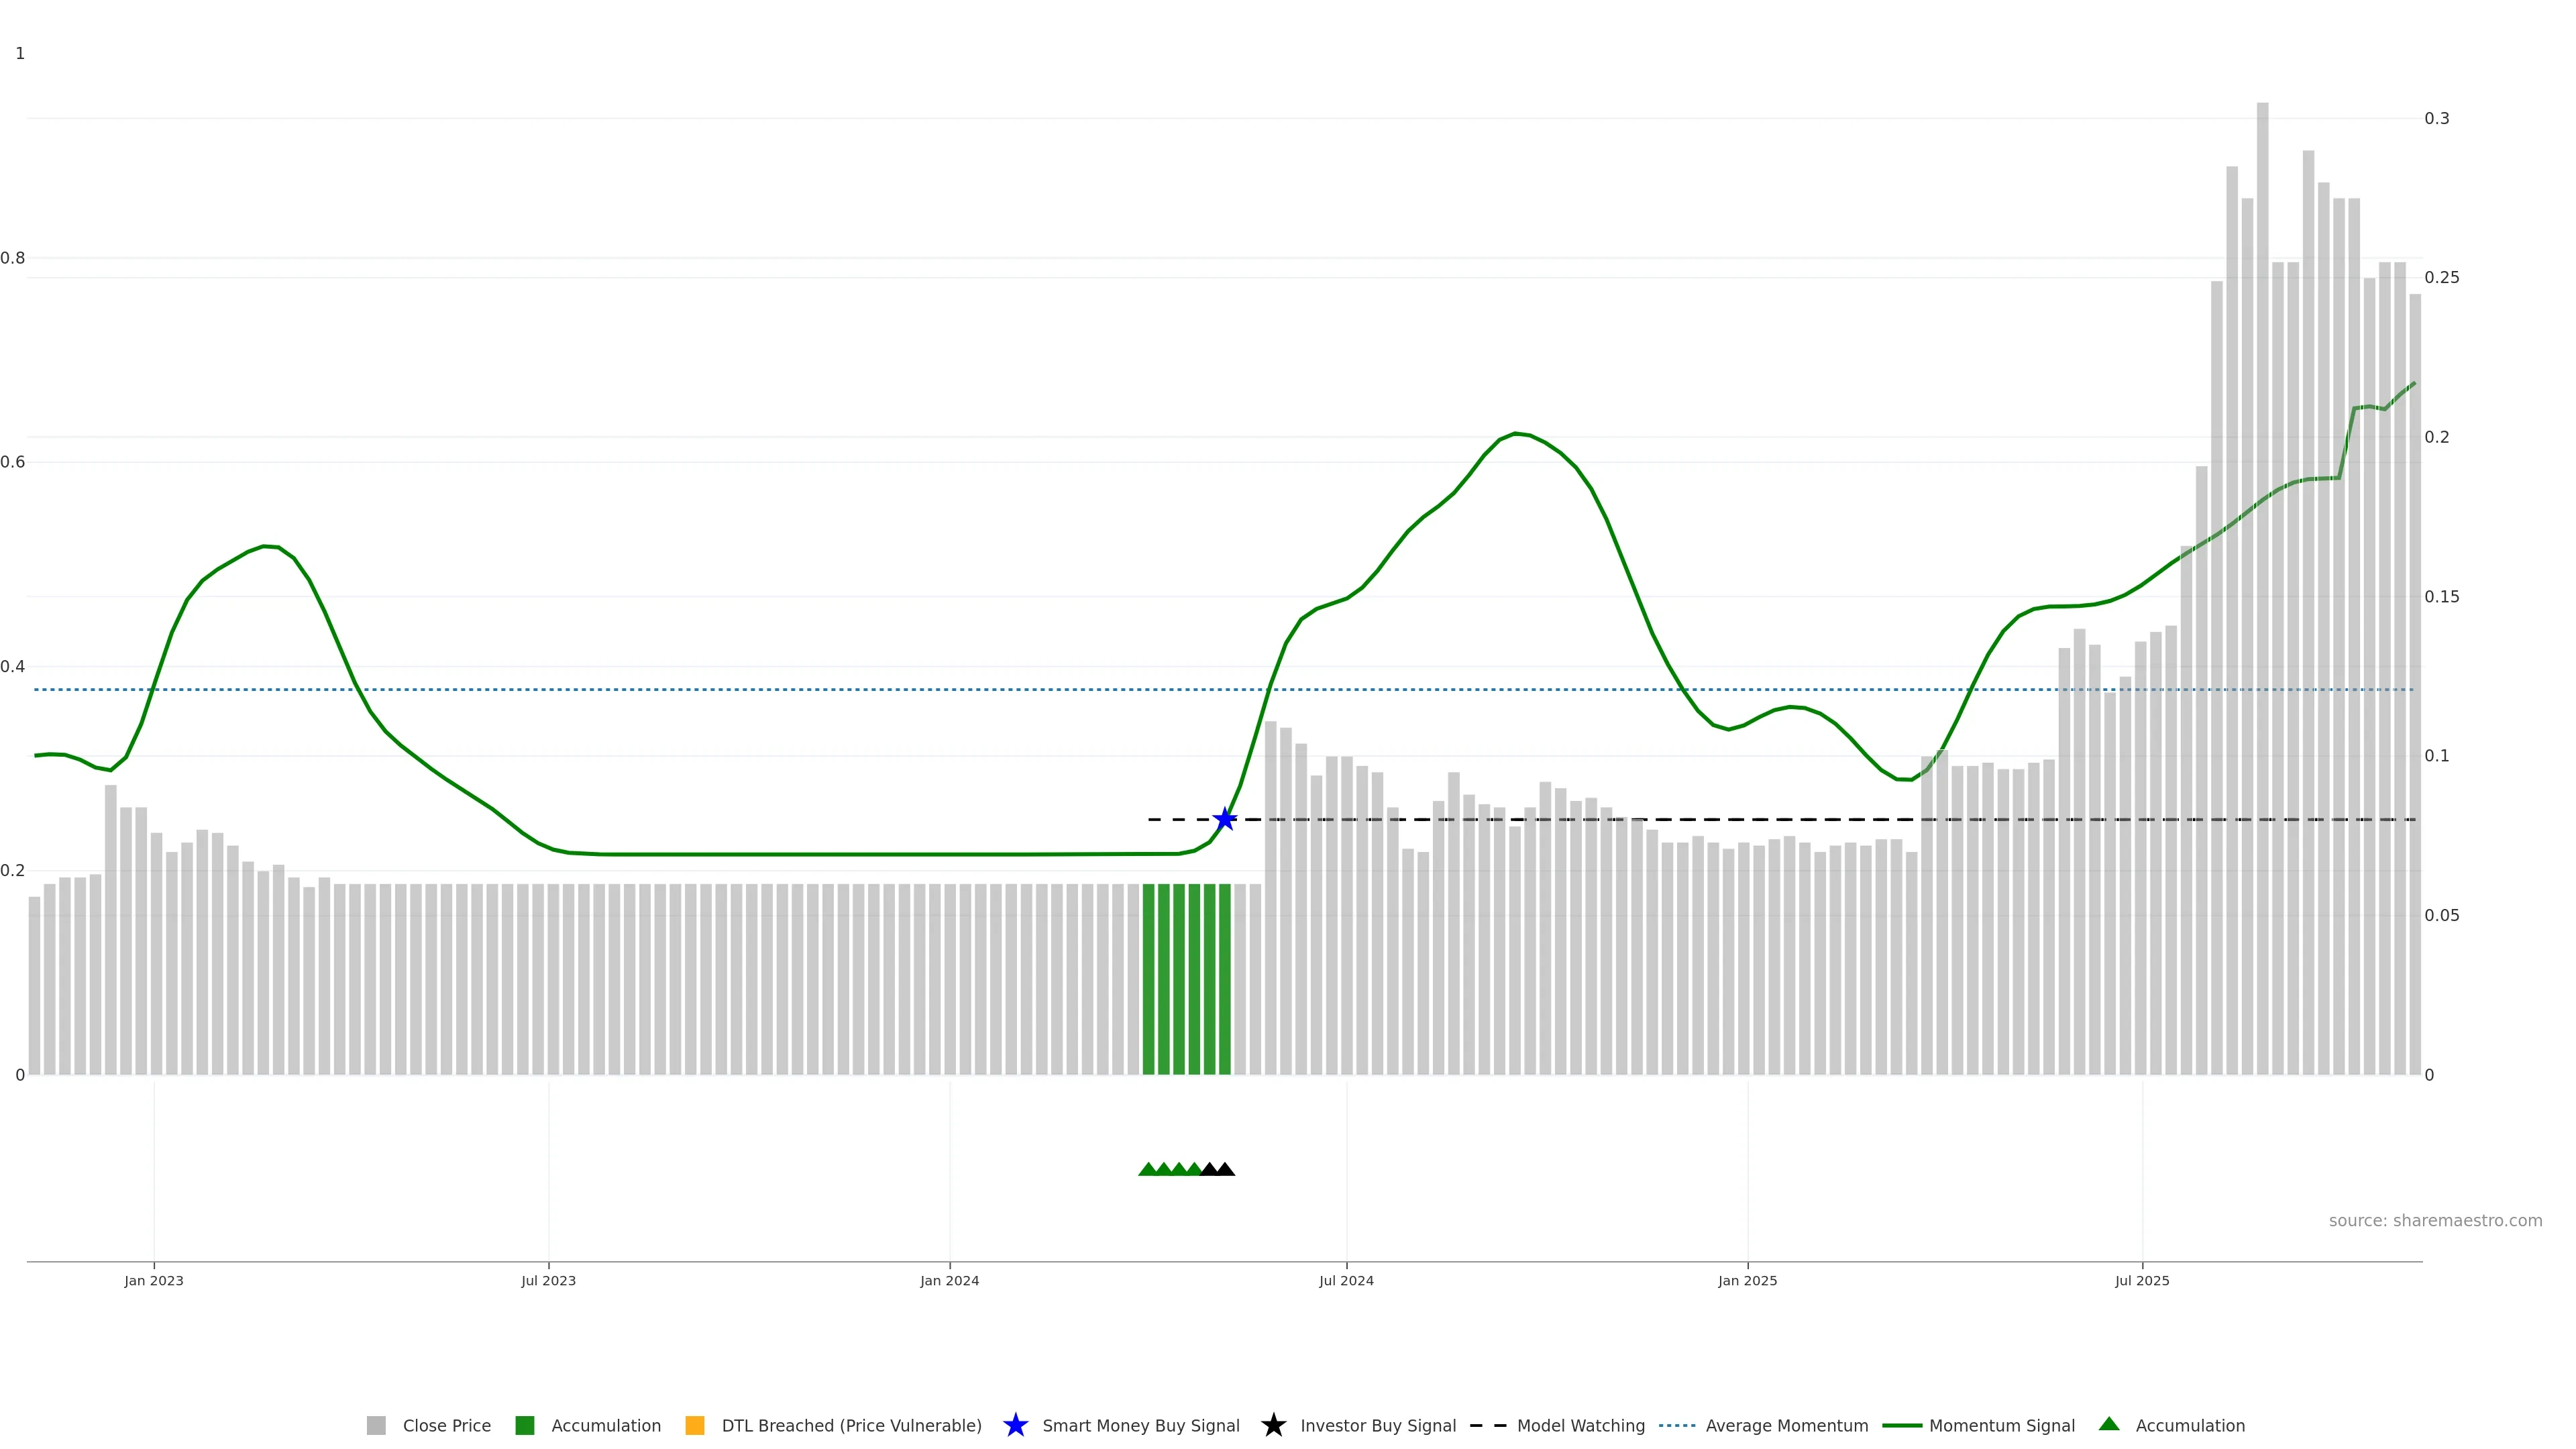Toggle the Model Watching legend entry

coord(1580,1425)
